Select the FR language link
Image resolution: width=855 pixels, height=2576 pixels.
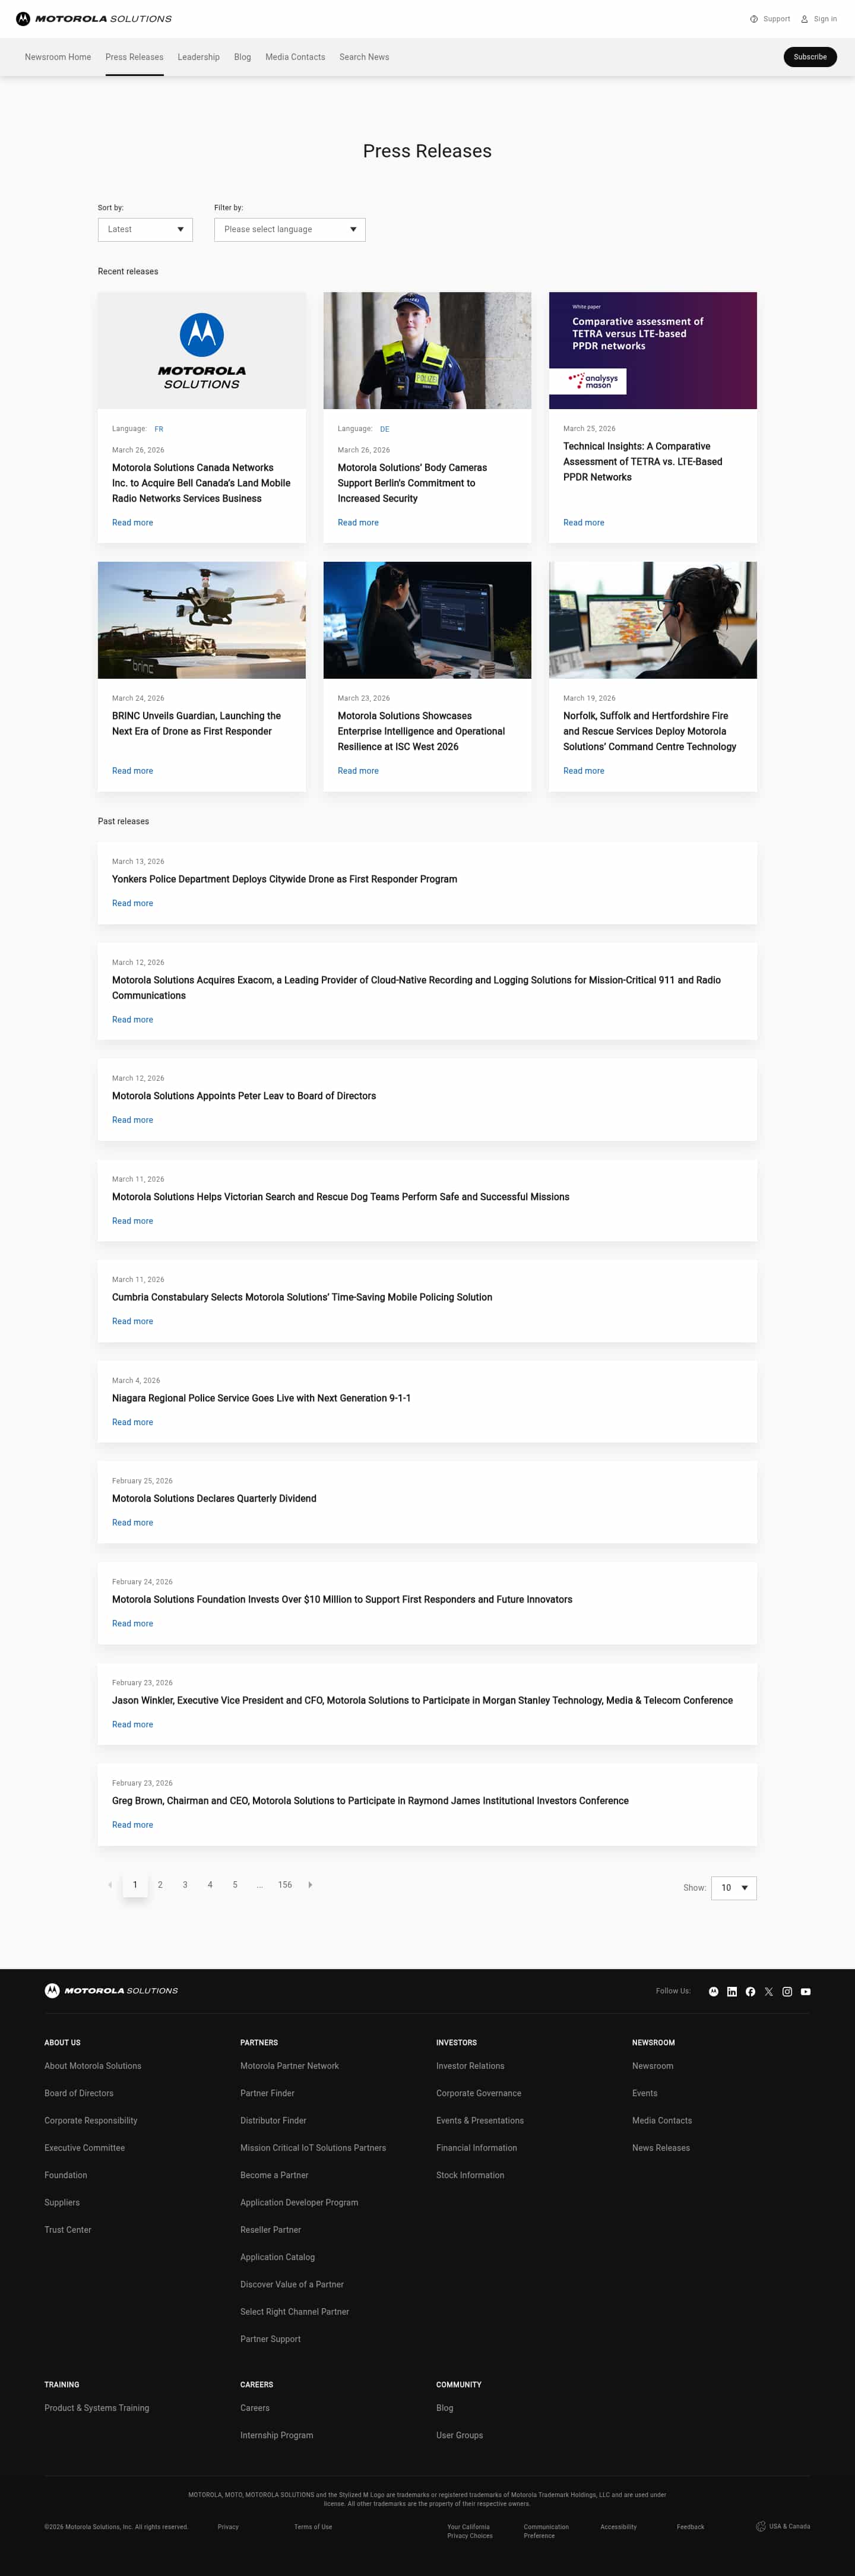[x=159, y=429]
